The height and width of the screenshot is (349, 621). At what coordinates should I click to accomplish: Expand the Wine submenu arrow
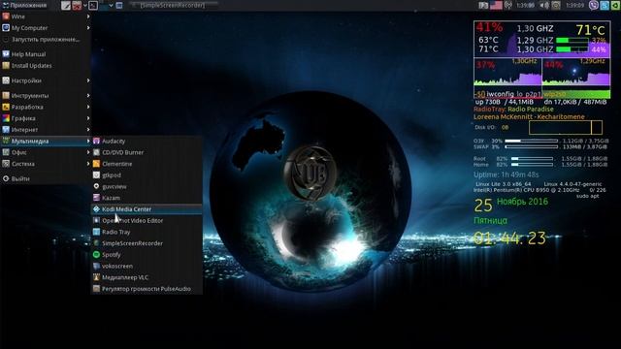click(x=88, y=16)
